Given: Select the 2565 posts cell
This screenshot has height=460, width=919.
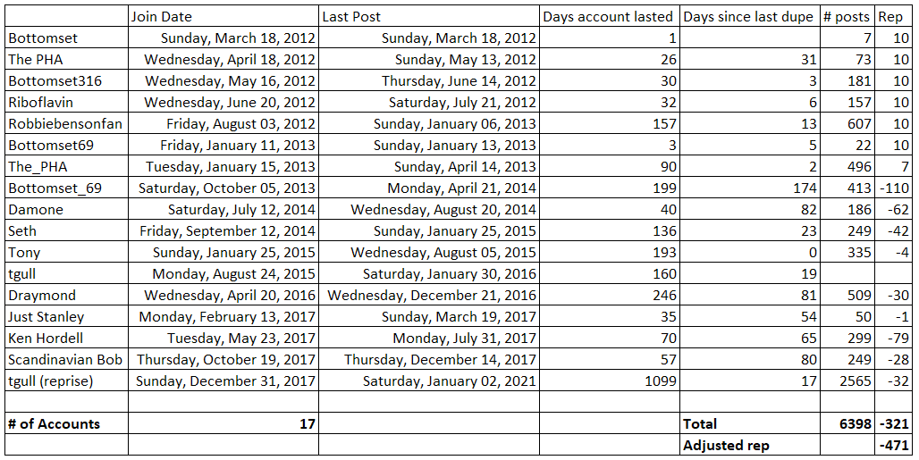Looking at the screenshot, I should [x=854, y=381].
